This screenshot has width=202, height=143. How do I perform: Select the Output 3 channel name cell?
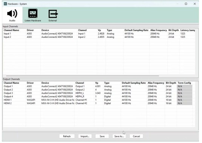[x=8, y=93]
